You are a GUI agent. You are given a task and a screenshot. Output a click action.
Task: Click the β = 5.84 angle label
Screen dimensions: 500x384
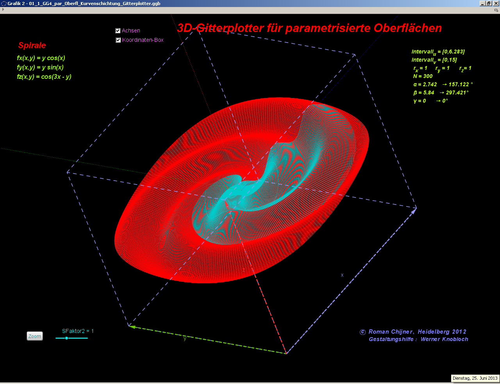424,93
